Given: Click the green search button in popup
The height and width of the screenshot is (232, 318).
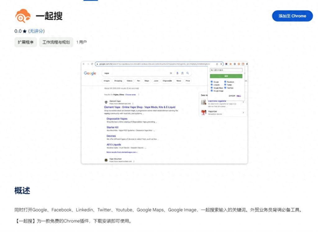Looking at the screenshot, I should tap(226, 76).
